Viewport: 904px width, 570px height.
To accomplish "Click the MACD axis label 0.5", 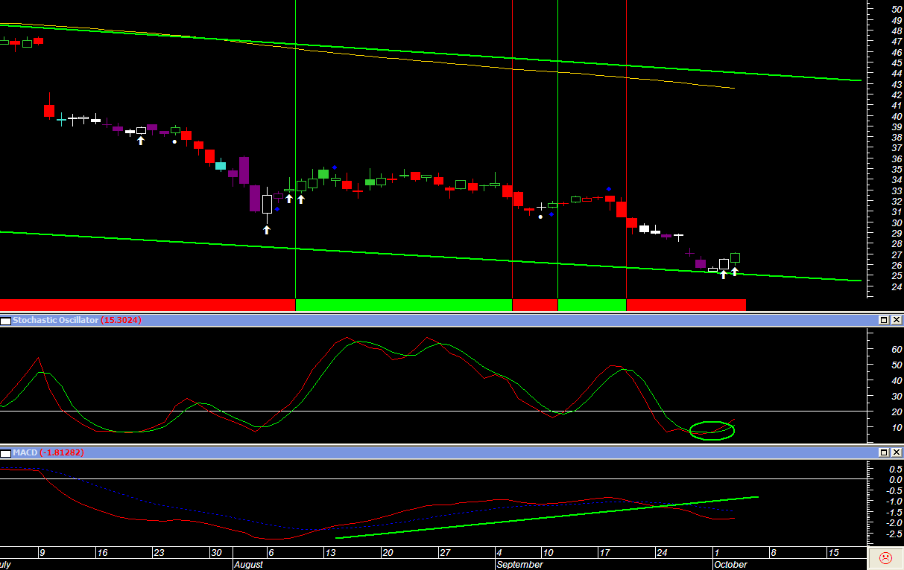I will coord(896,469).
